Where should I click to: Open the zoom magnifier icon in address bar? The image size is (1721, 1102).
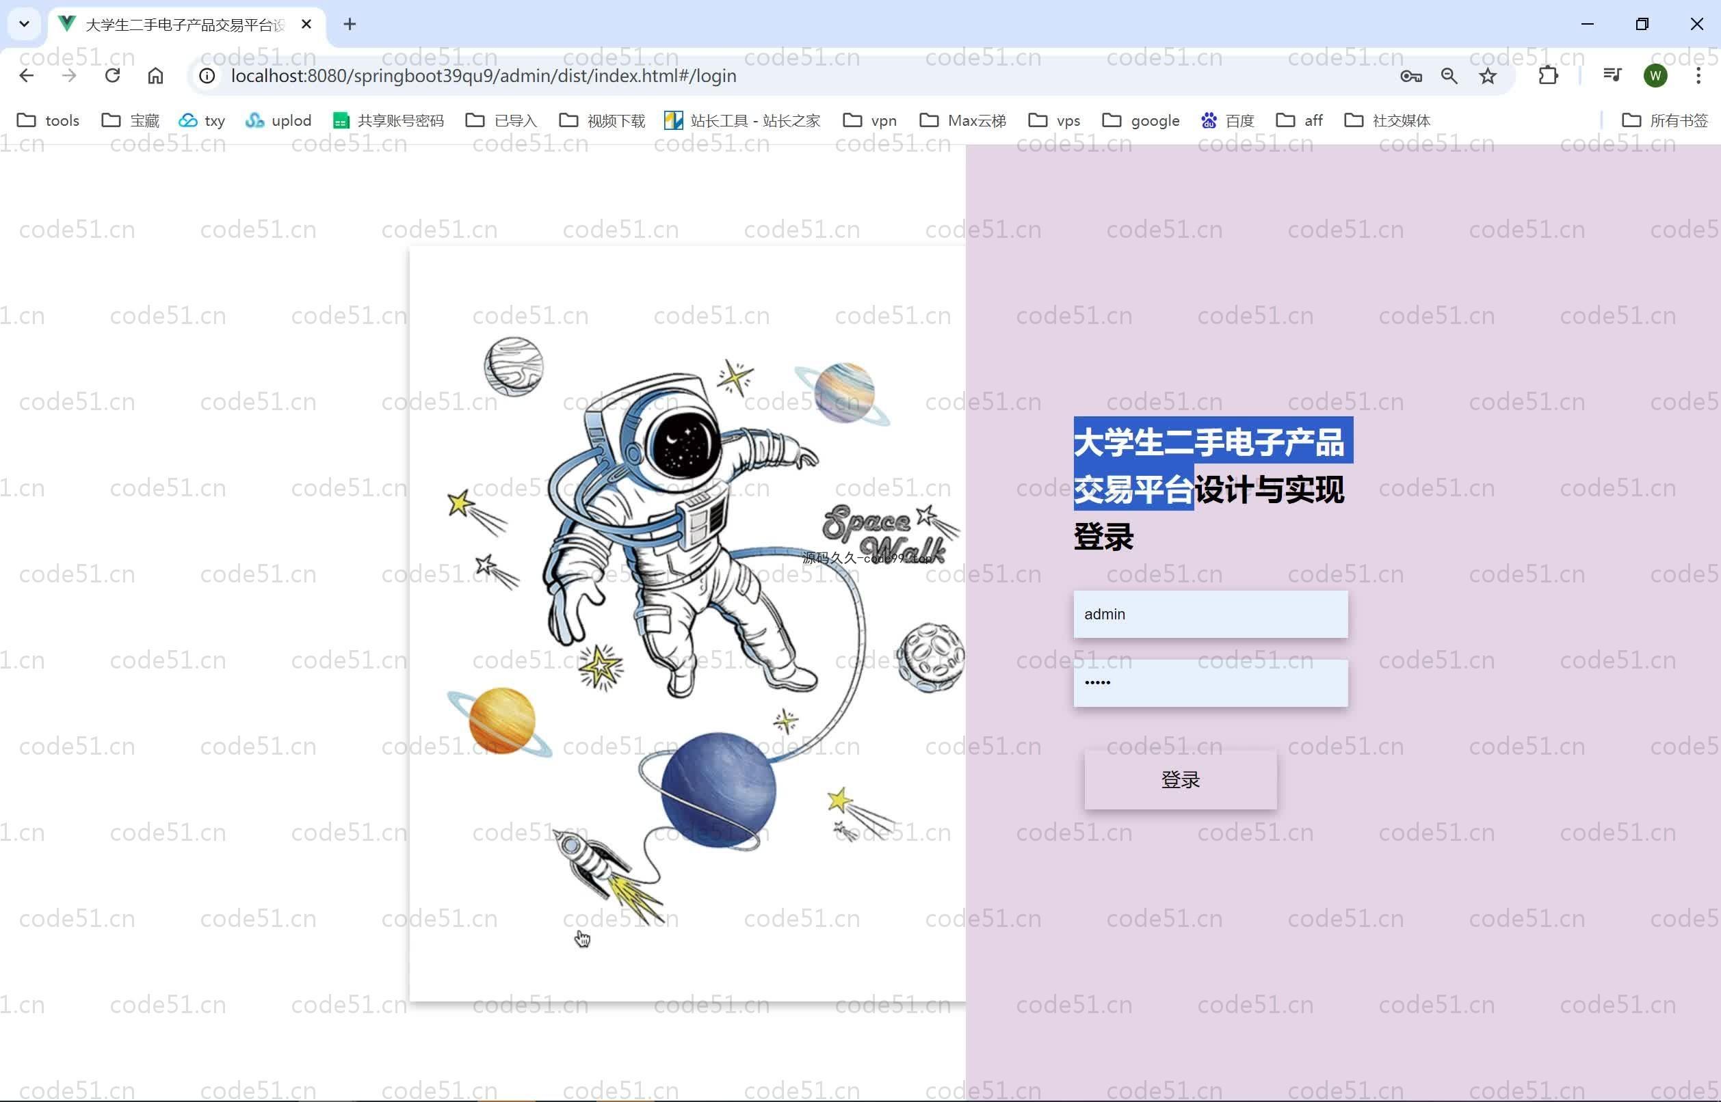pos(1449,76)
